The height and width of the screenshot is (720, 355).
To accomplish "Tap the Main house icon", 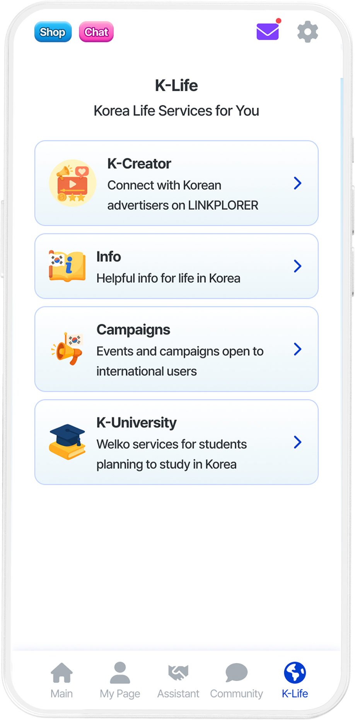I will 62,673.
